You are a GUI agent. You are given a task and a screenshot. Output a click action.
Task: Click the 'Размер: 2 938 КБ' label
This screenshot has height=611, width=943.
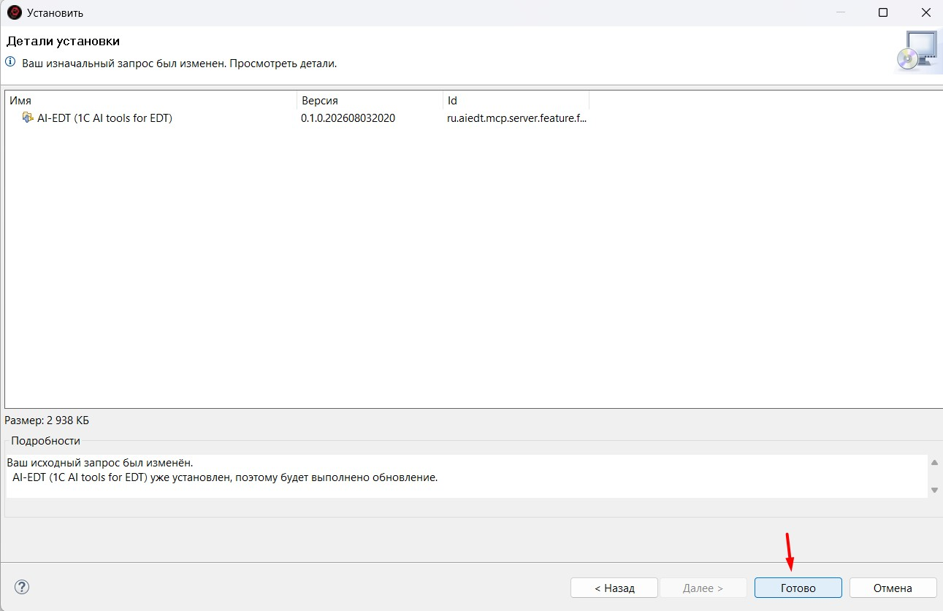(47, 420)
